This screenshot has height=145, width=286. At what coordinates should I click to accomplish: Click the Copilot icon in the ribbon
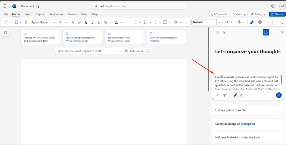260,22
